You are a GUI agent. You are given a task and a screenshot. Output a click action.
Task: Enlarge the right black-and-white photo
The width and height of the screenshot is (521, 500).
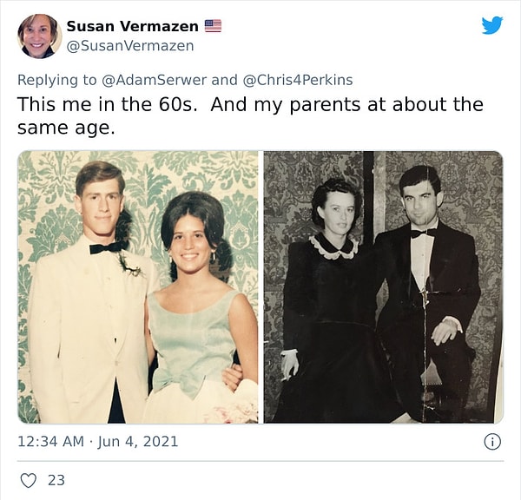tap(383, 286)
